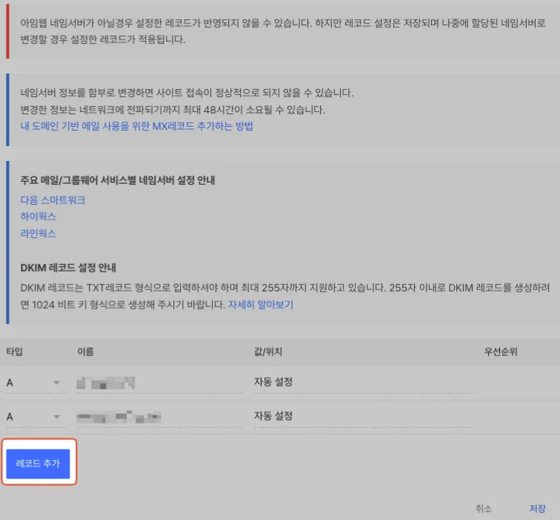Image resolution: width=560 pixels, height=520 pixels.
Task: Open type dropdown of second A record
Action: 36,417
